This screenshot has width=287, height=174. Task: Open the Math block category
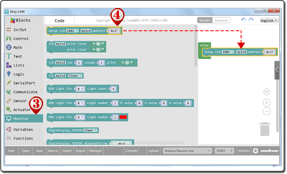(x=18, y=48)
